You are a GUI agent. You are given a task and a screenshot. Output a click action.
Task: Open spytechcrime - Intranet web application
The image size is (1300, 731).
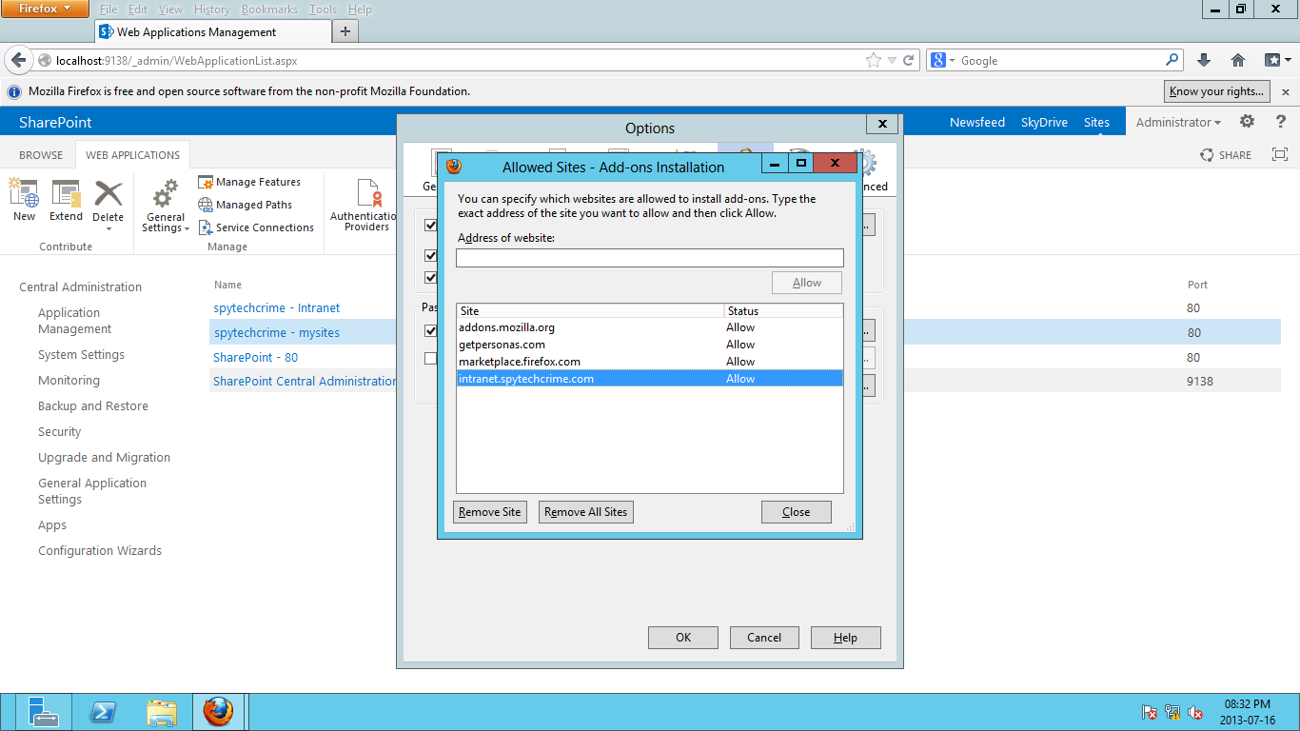tap(277, 308)
